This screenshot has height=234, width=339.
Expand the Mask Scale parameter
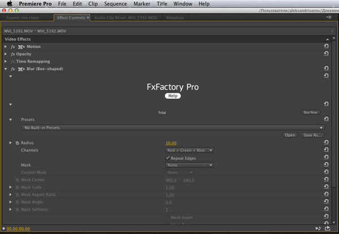(10, 187)
